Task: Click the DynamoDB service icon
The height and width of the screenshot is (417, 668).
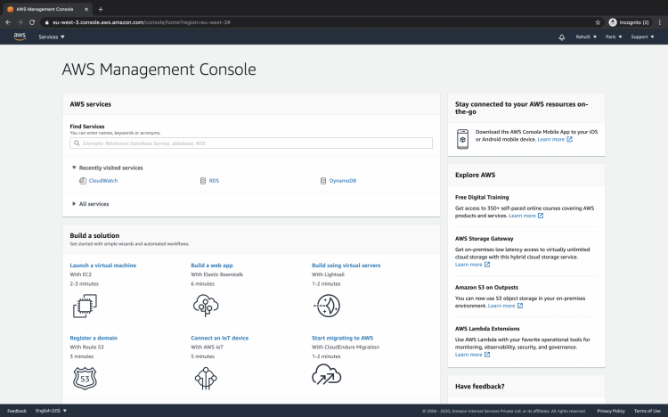Action: (323, 181)
